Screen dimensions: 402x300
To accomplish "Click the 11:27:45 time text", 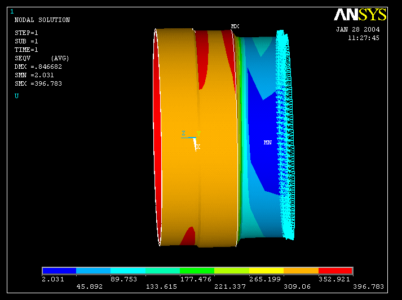I will coord(364,38).
